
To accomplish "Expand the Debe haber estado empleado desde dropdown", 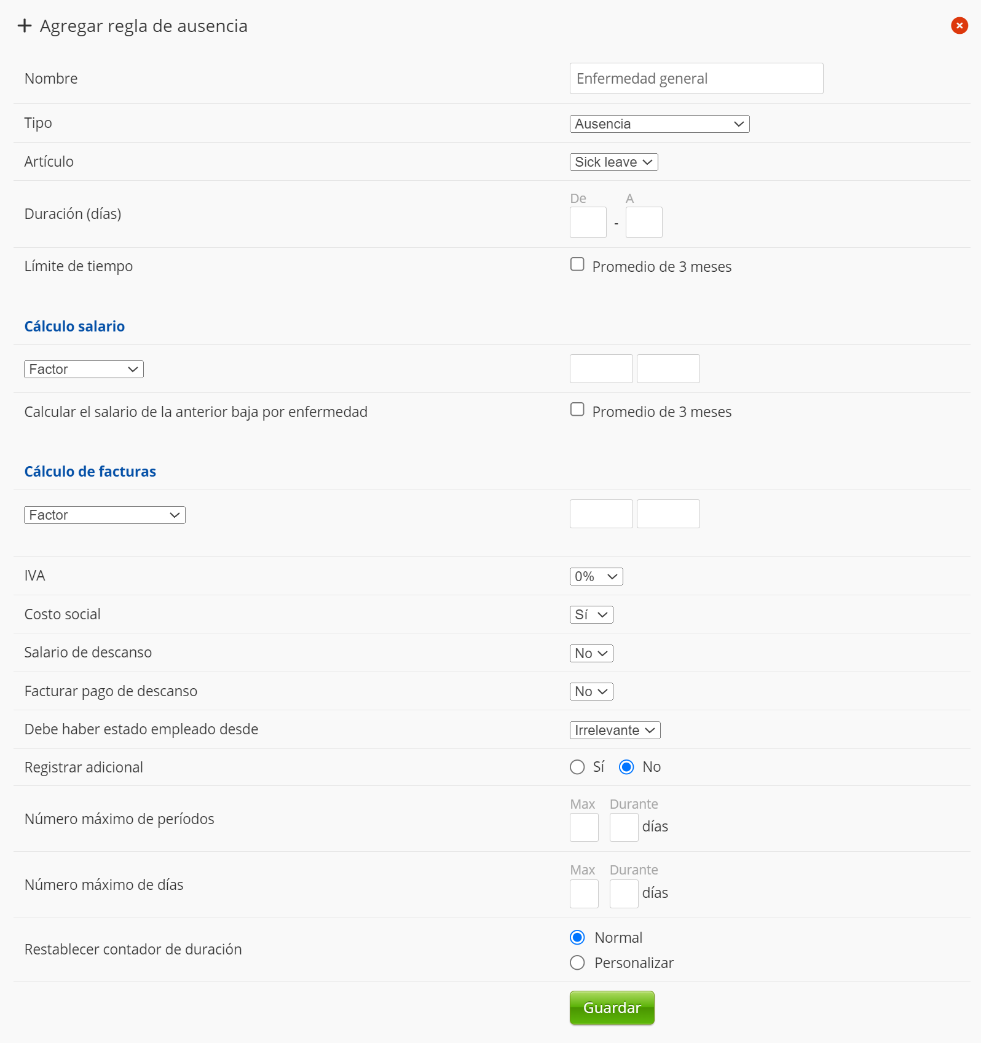I will coord(615,731).
